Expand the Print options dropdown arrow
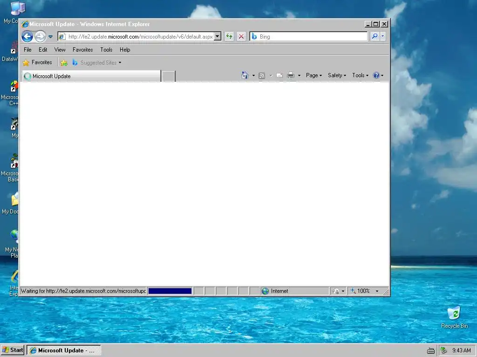477x357 pixels. point(299,75)
